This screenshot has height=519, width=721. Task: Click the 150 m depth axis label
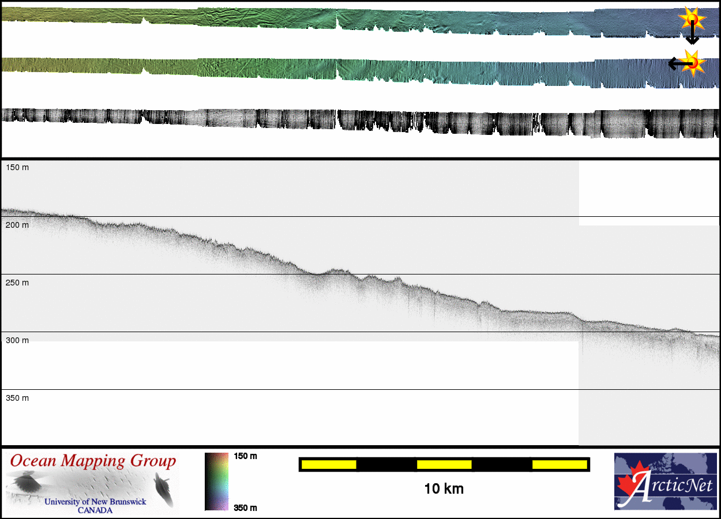(17, 167)
